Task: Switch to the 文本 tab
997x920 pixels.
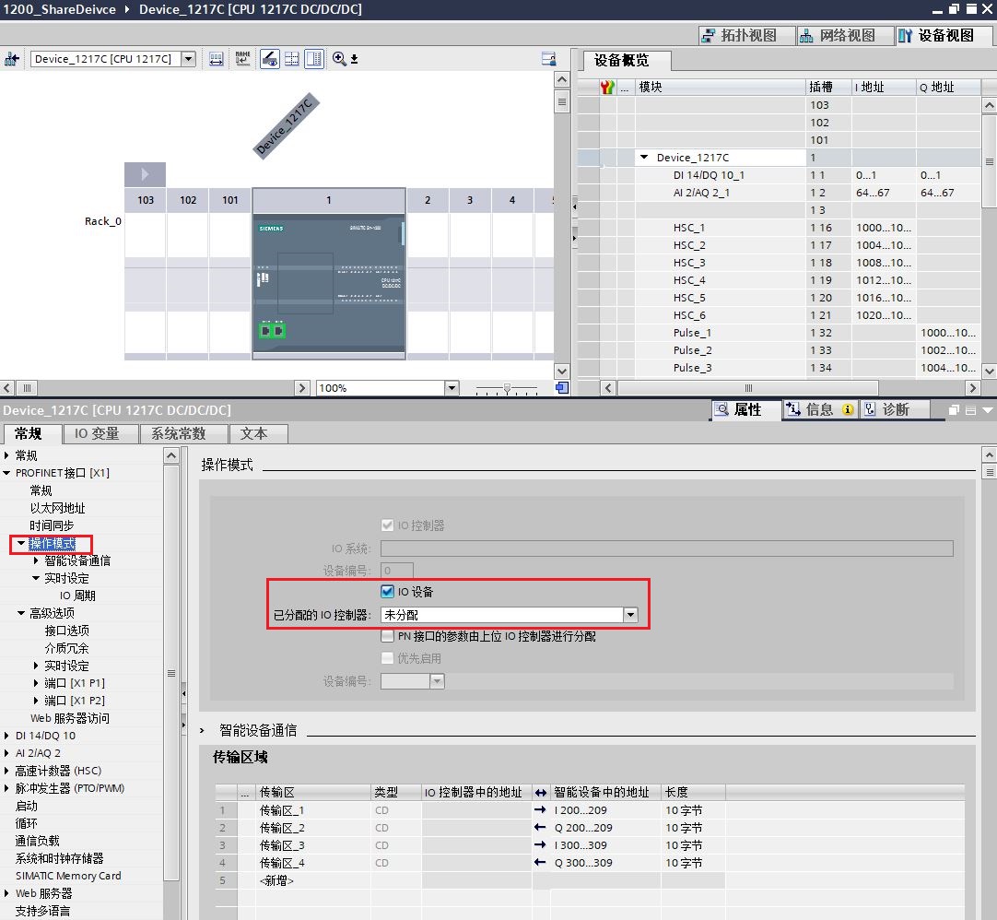Action: (x=258, y=434)
